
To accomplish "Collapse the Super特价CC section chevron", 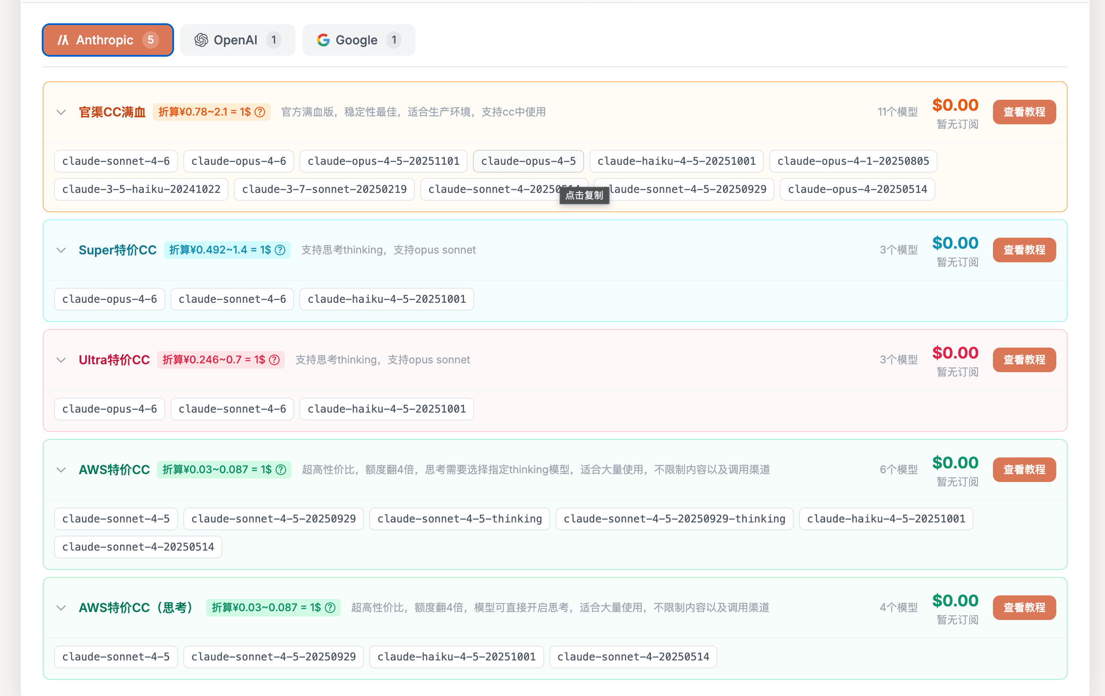I will [61, 250].
